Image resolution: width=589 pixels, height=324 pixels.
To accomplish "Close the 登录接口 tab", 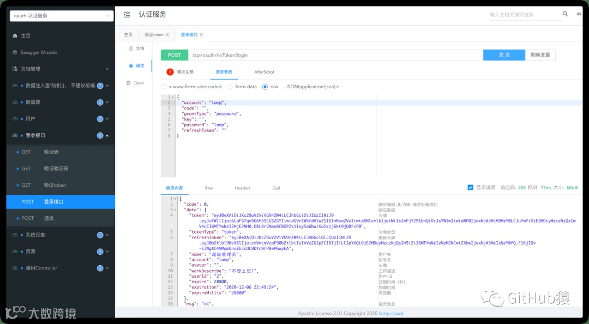I will [201, 34].
